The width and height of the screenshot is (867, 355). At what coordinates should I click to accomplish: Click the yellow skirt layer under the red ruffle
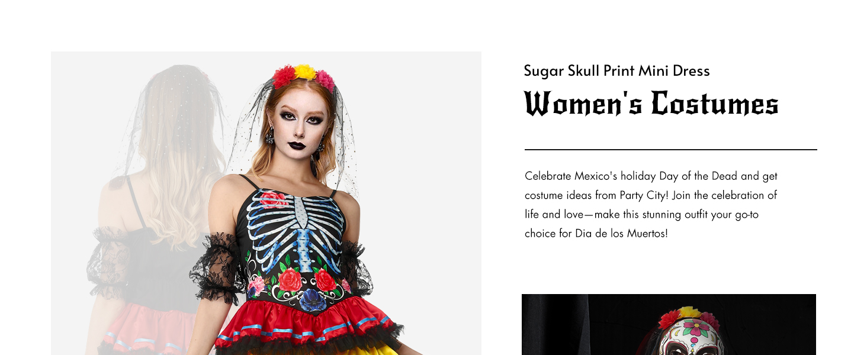[367, 349]
